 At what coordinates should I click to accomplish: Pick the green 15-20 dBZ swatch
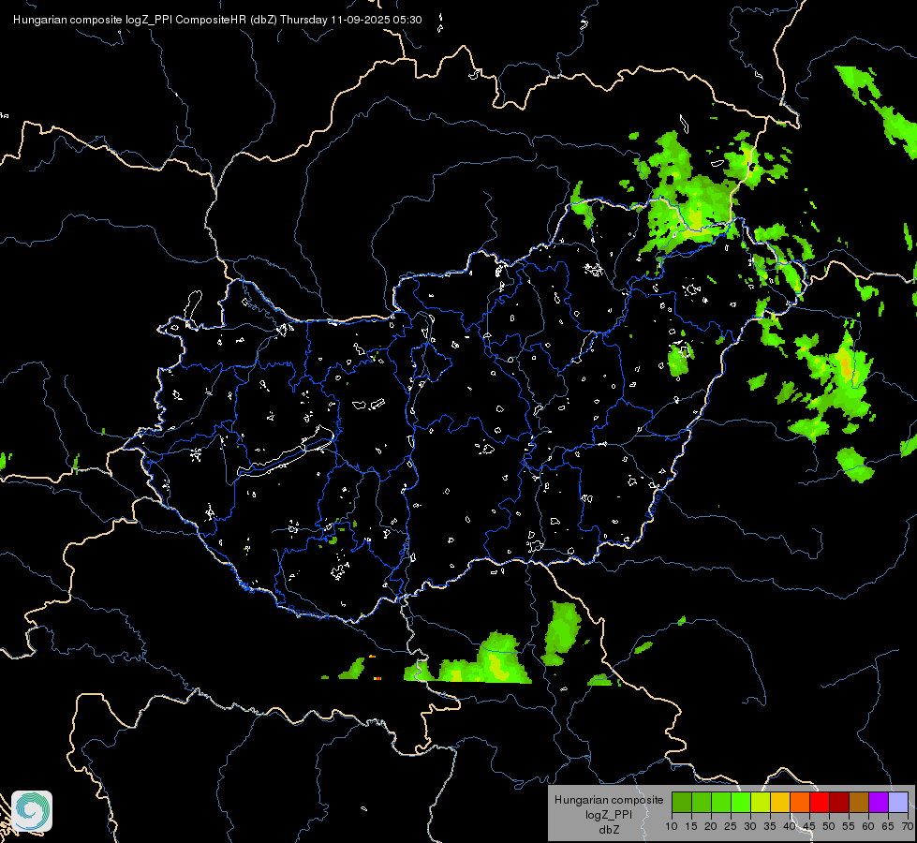tap(702, 802)
